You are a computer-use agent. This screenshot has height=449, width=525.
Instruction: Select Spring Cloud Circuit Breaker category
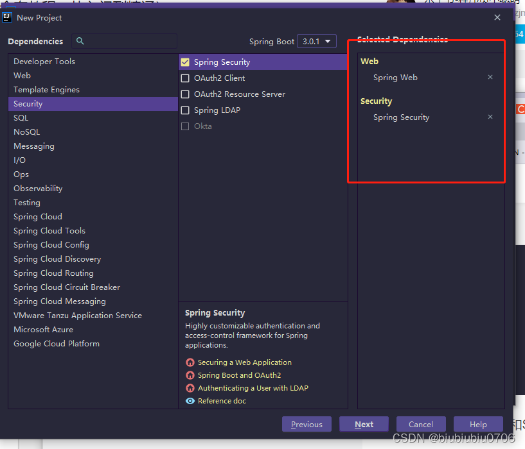point(93,287)
